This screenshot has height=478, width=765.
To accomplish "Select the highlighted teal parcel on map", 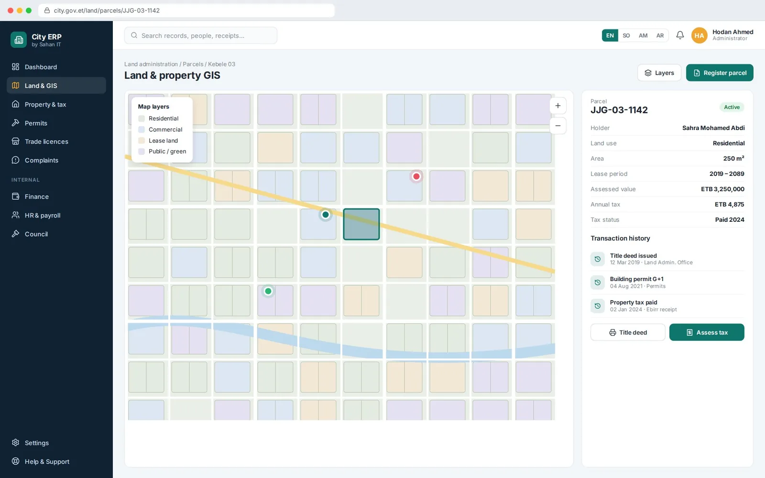I will [361, 224].
